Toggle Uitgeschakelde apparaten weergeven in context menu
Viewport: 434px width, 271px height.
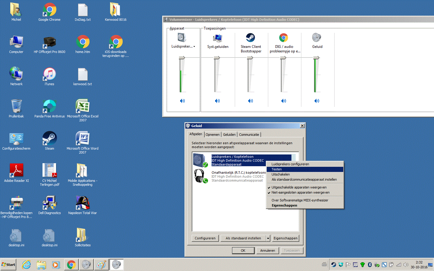tap(305, 187)
